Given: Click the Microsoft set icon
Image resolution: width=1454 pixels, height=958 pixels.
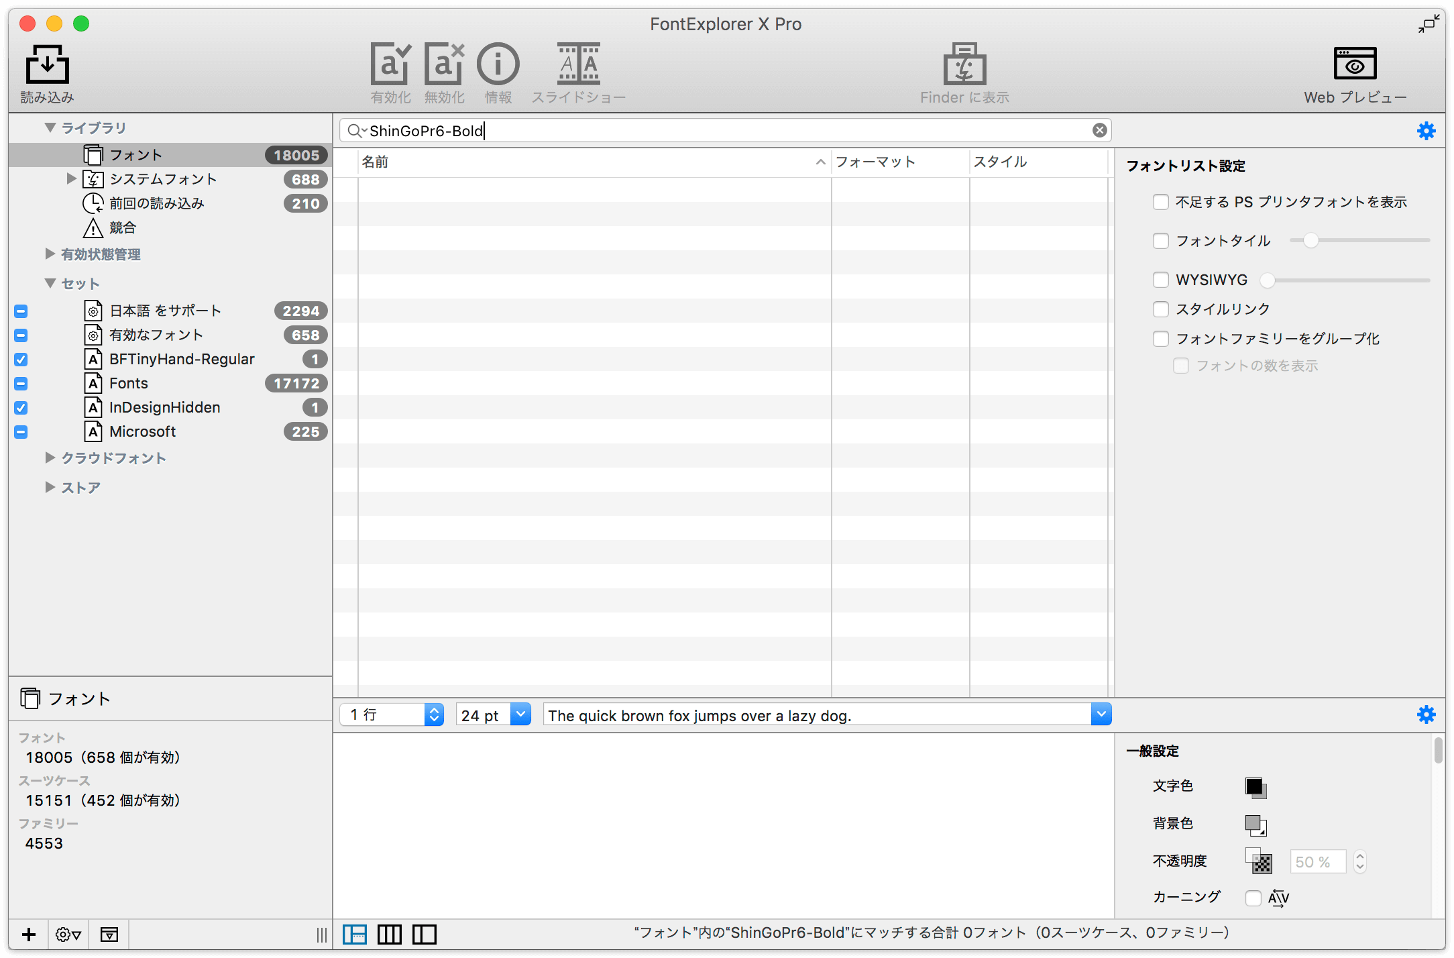Looking at the screenshot, I should pos(94,431).
